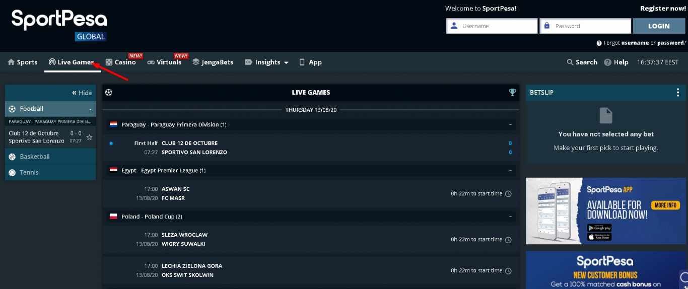
Task: Open the Sleza Wroclaw vs Wigry Suwalki match
Action: pos(311,239)
